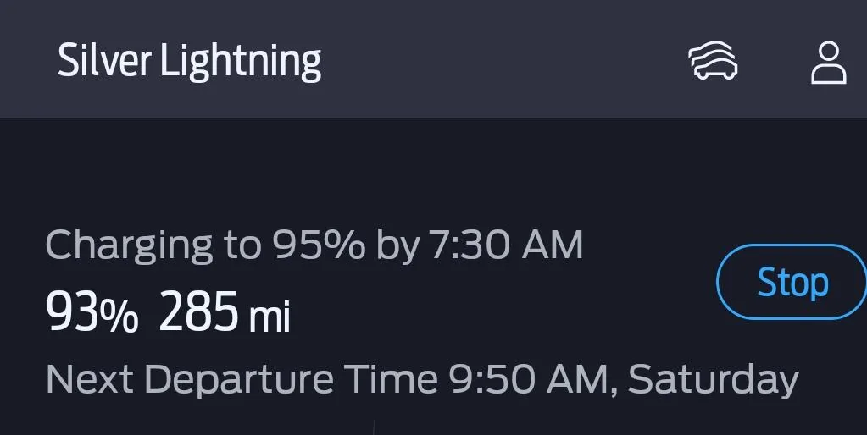Tap the word Charging in the status
This screenshot has height=435, width=867.
point(129,246)
